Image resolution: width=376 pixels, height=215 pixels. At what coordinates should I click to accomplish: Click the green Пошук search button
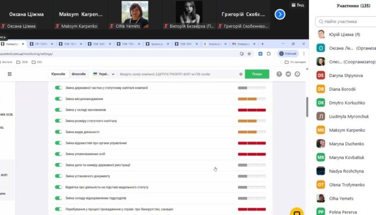coord(257,74)
